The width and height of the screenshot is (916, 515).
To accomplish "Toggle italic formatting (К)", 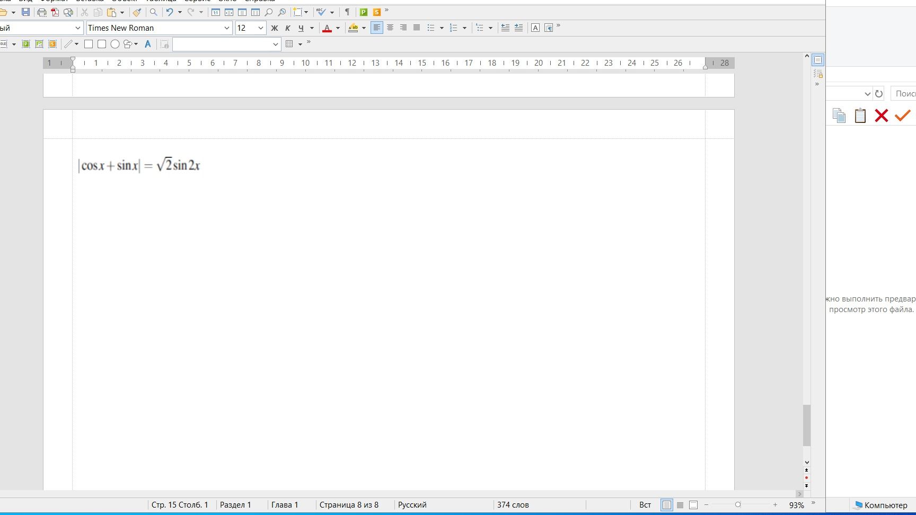I will [288, 28].
